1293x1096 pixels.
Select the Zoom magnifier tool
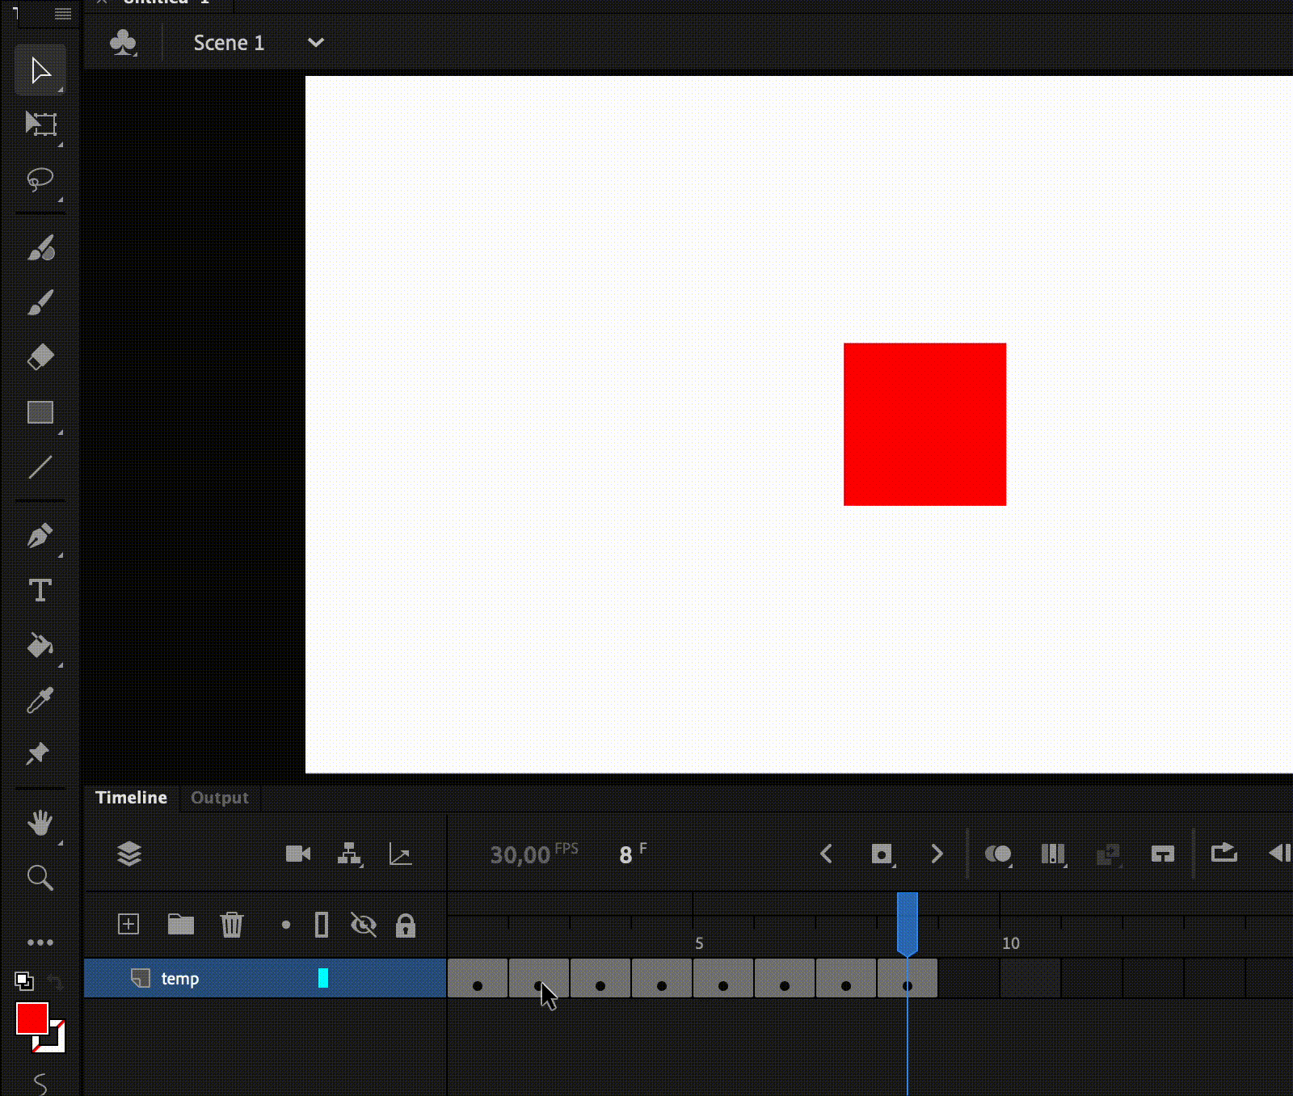tap(40, 877)
